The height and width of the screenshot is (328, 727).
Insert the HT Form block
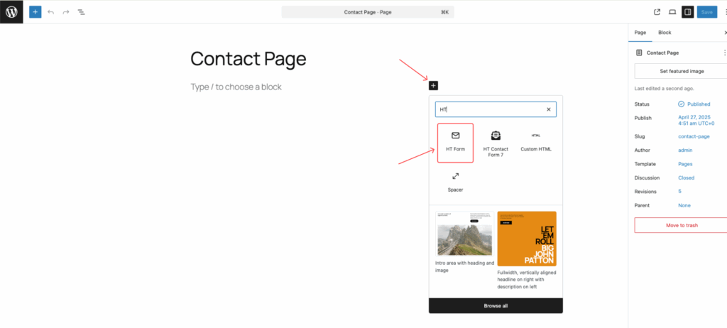tap(455, 143)
